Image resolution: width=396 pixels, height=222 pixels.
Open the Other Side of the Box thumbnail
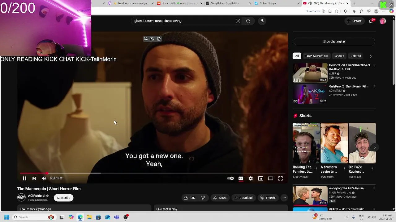pyautogui.click(x=310, y=73)
